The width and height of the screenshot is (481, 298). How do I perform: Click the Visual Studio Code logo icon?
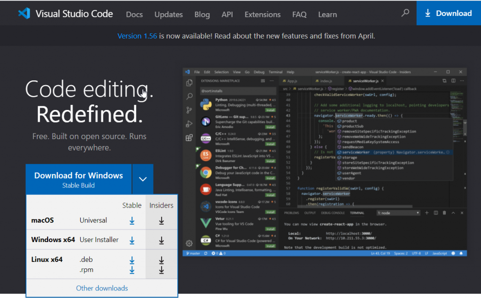tap(24, 14)
